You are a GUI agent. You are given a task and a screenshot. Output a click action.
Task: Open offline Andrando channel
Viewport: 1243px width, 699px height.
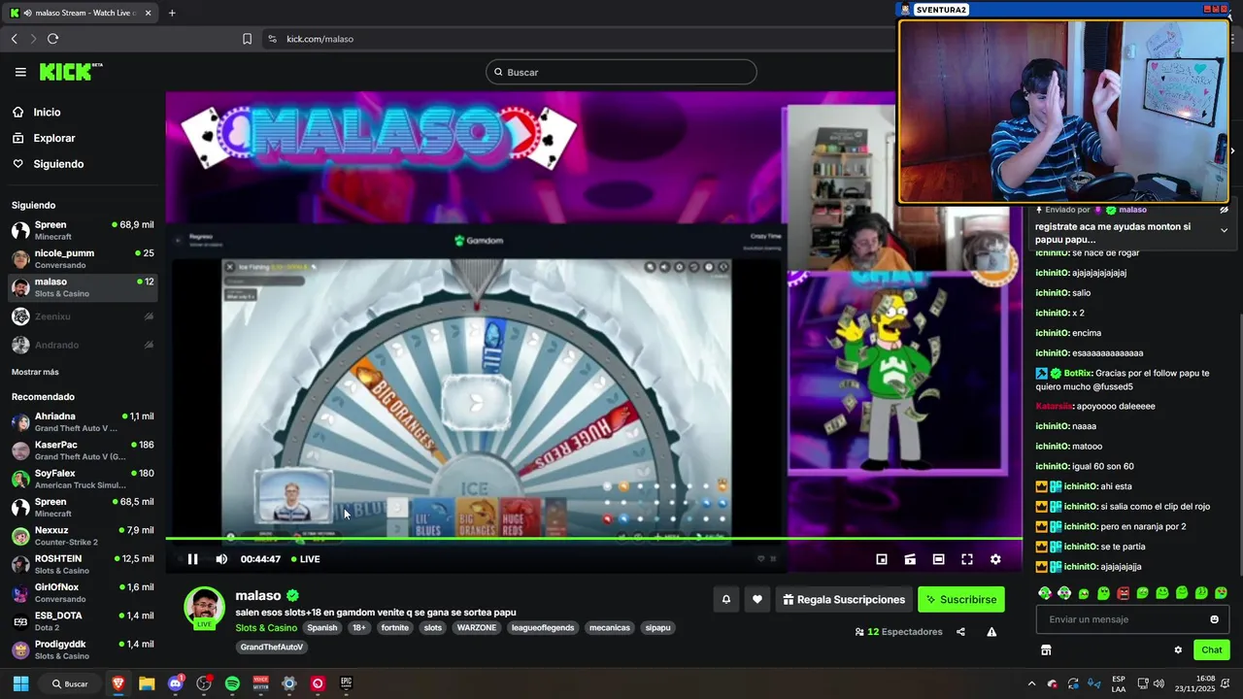point(82,345)
